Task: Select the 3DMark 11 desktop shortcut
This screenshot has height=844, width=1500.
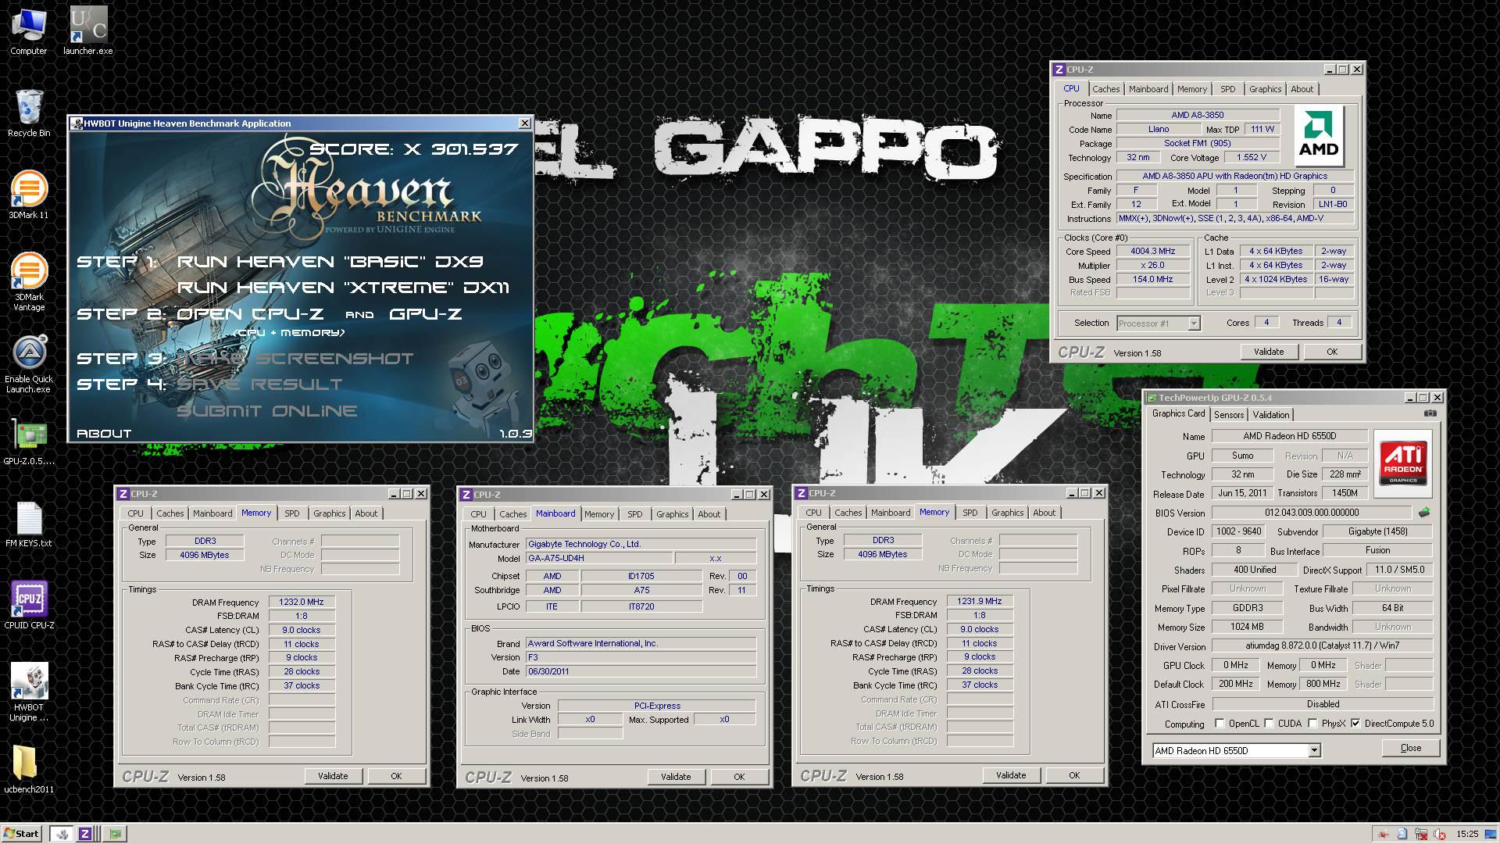Action: coord(29,195)
